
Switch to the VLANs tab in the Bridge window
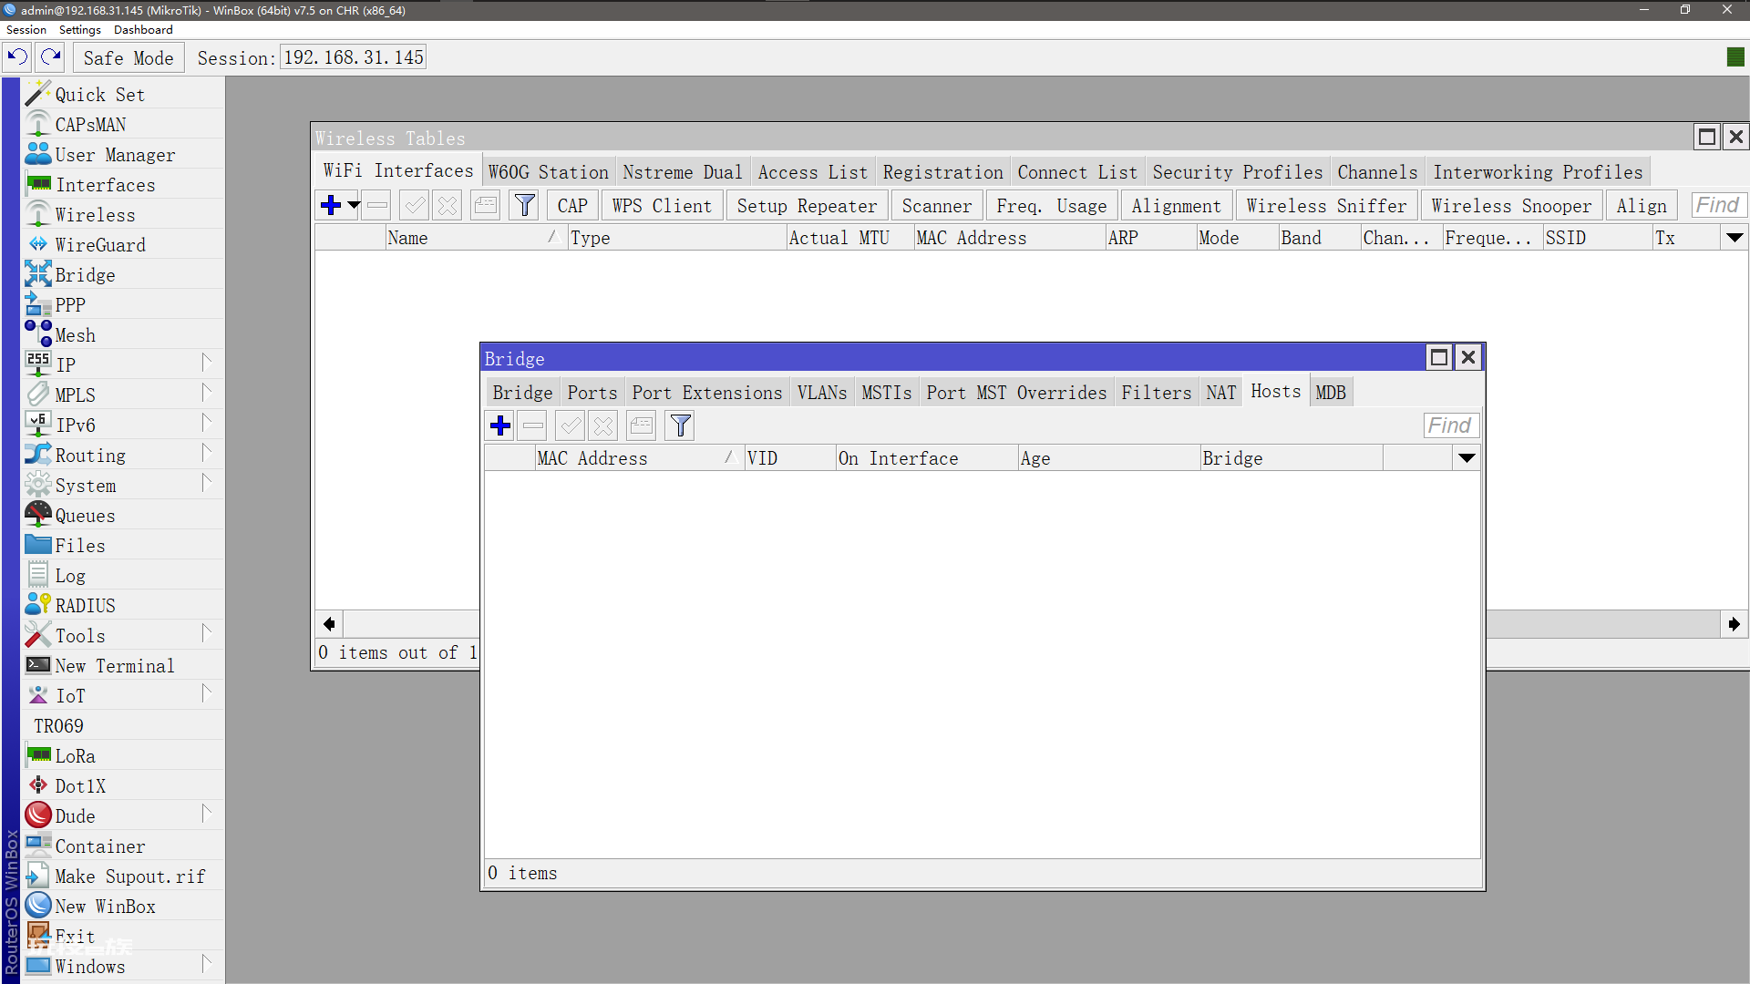coord(821,393)
